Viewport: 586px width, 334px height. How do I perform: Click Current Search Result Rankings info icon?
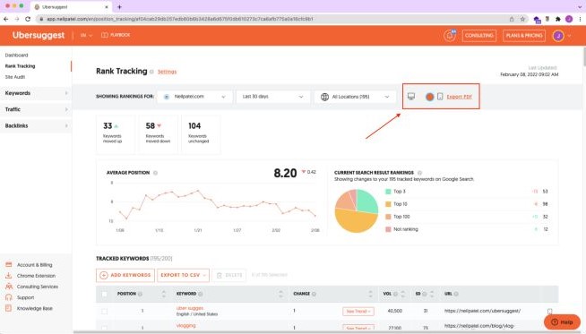pyautogui.click(x=419, y=173)
